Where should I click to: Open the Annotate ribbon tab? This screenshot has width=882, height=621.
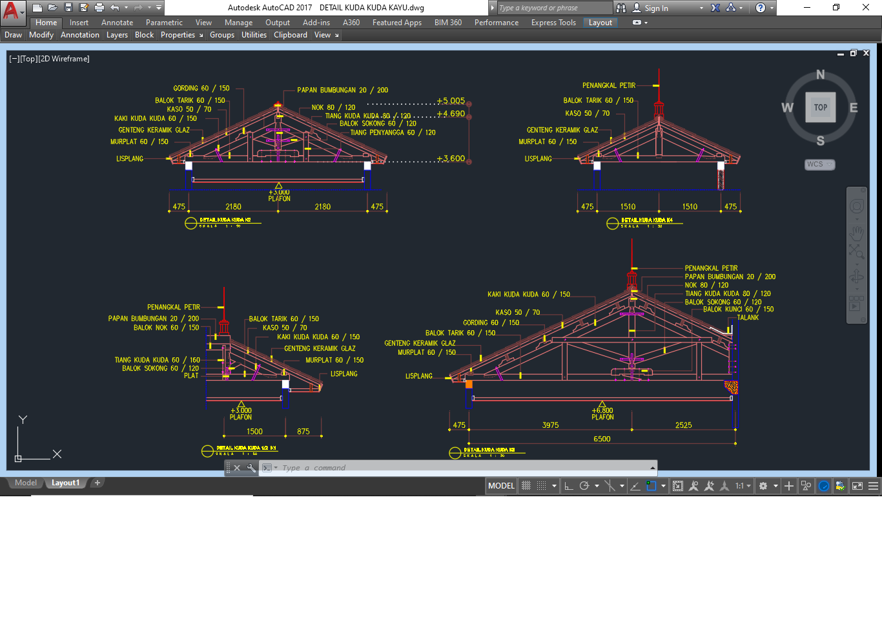click(x=117, y=23)
